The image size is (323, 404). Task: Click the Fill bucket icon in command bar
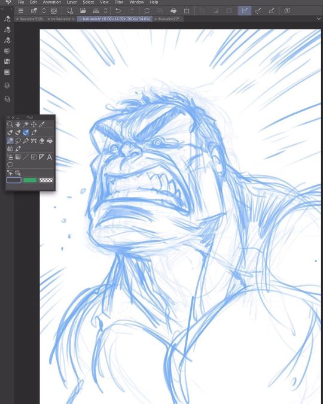pos(173,11)
